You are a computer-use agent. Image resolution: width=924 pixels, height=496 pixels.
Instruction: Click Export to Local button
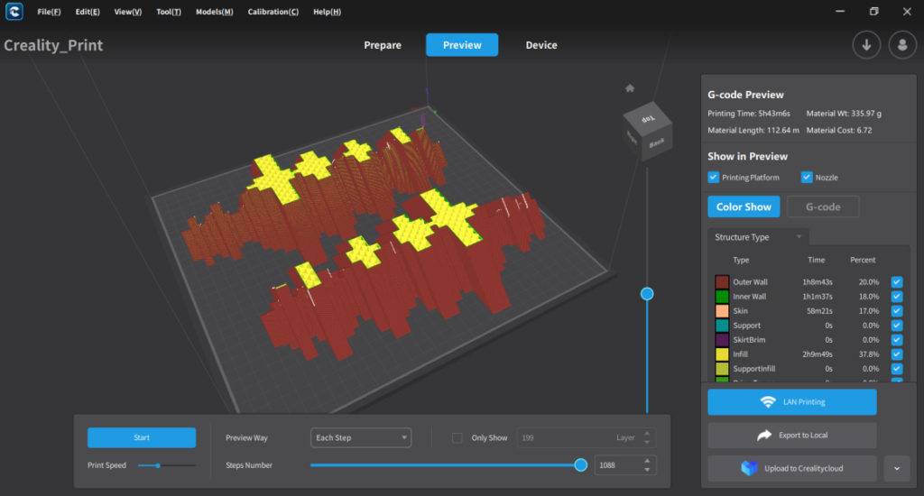(792, 435)
